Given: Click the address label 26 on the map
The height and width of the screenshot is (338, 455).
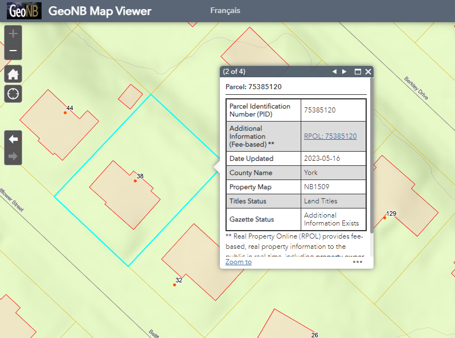Looking at the screenshot, I should click(314, 335).
